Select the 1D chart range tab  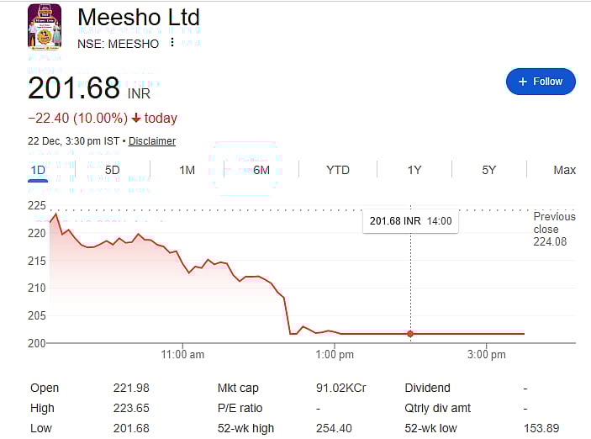[x=38, y=170]
